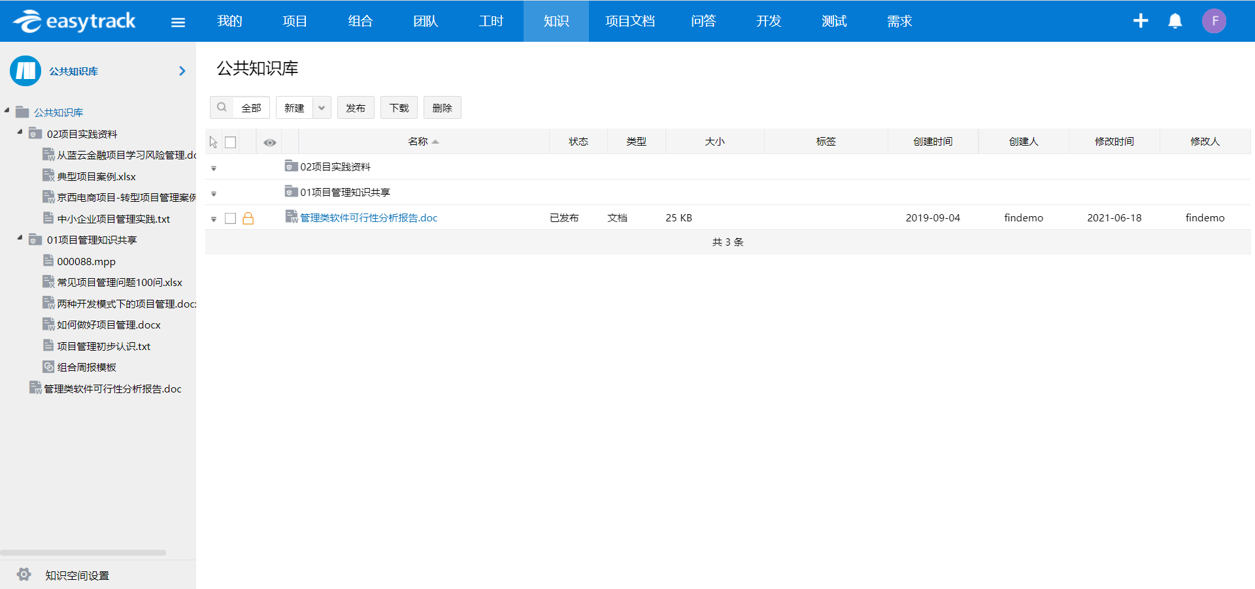Open the 需求 tab
Screen dimensions: 1255x589
click(x=899, y=21)
